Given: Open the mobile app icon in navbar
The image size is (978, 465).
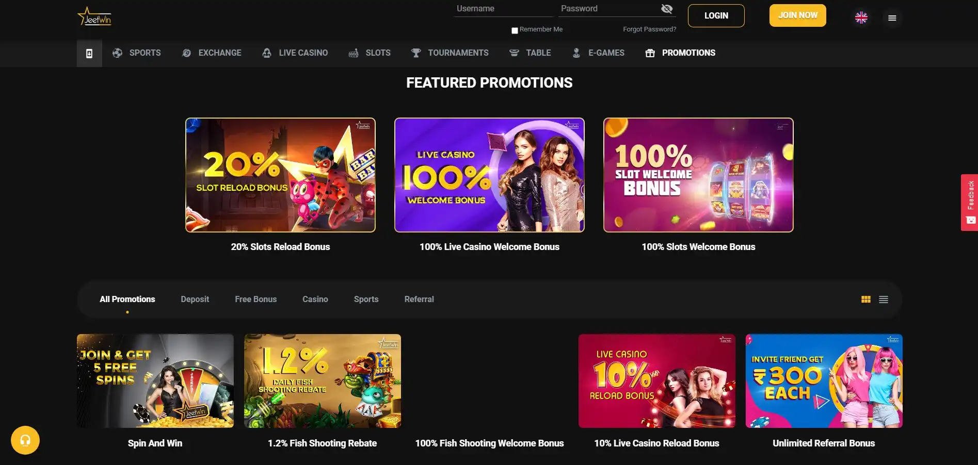Looking at the screenshot, I should click(x=89, y=54).
